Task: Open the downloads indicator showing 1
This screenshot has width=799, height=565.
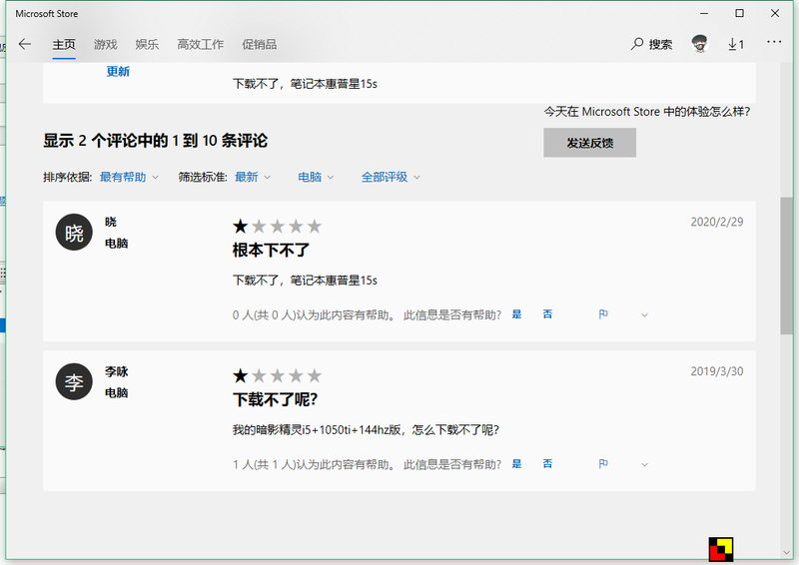Action: tap(736, 44)
